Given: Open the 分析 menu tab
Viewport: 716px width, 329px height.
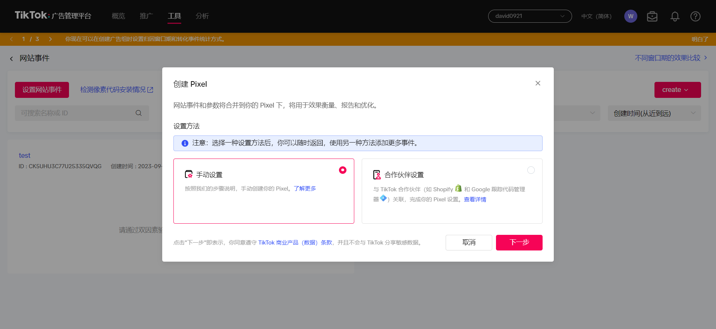Looking at the screenshot, I should click(202, 16).
